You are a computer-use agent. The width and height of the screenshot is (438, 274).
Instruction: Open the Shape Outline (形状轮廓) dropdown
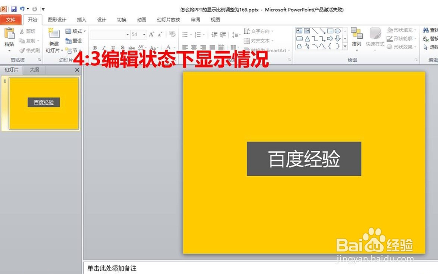pyautogui.click(x=402, y=38)
